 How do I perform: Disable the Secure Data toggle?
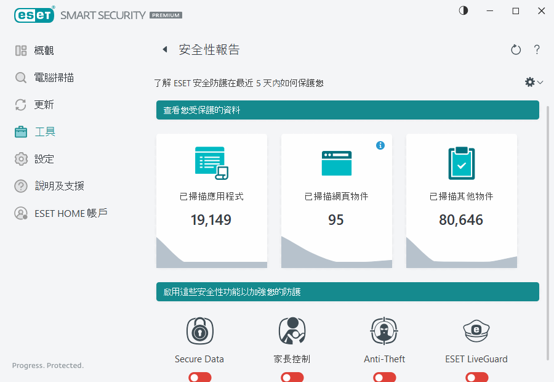pyautogui.click(x=199, y=376)
